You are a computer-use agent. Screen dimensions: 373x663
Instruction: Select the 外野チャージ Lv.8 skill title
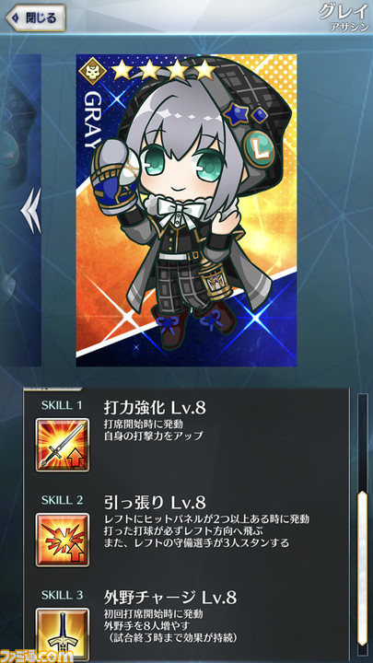(170, 598)
